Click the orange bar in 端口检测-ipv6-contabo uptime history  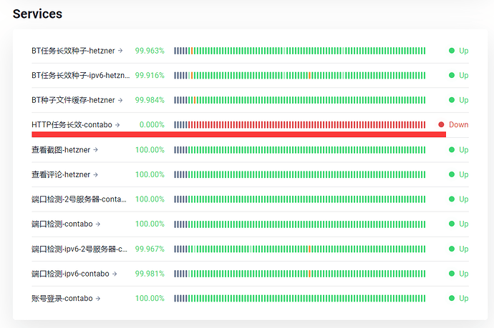coord(309,274)
